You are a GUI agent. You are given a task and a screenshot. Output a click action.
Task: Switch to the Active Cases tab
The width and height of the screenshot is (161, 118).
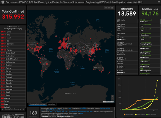[52, 104]
